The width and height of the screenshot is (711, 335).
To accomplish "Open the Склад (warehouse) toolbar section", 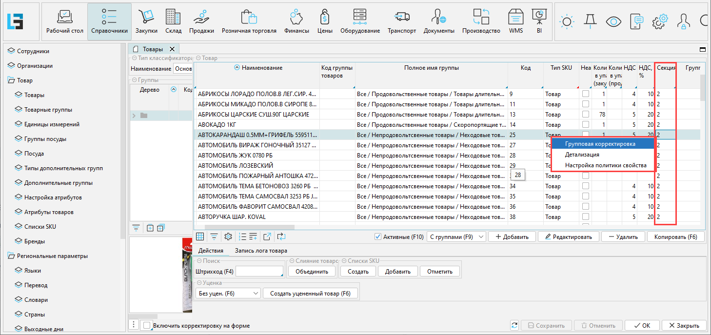I will point(173,21).
